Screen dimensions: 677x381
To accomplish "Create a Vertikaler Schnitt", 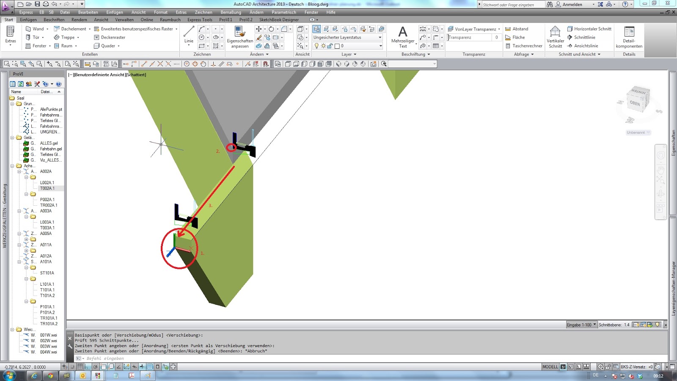I will 555,37.
